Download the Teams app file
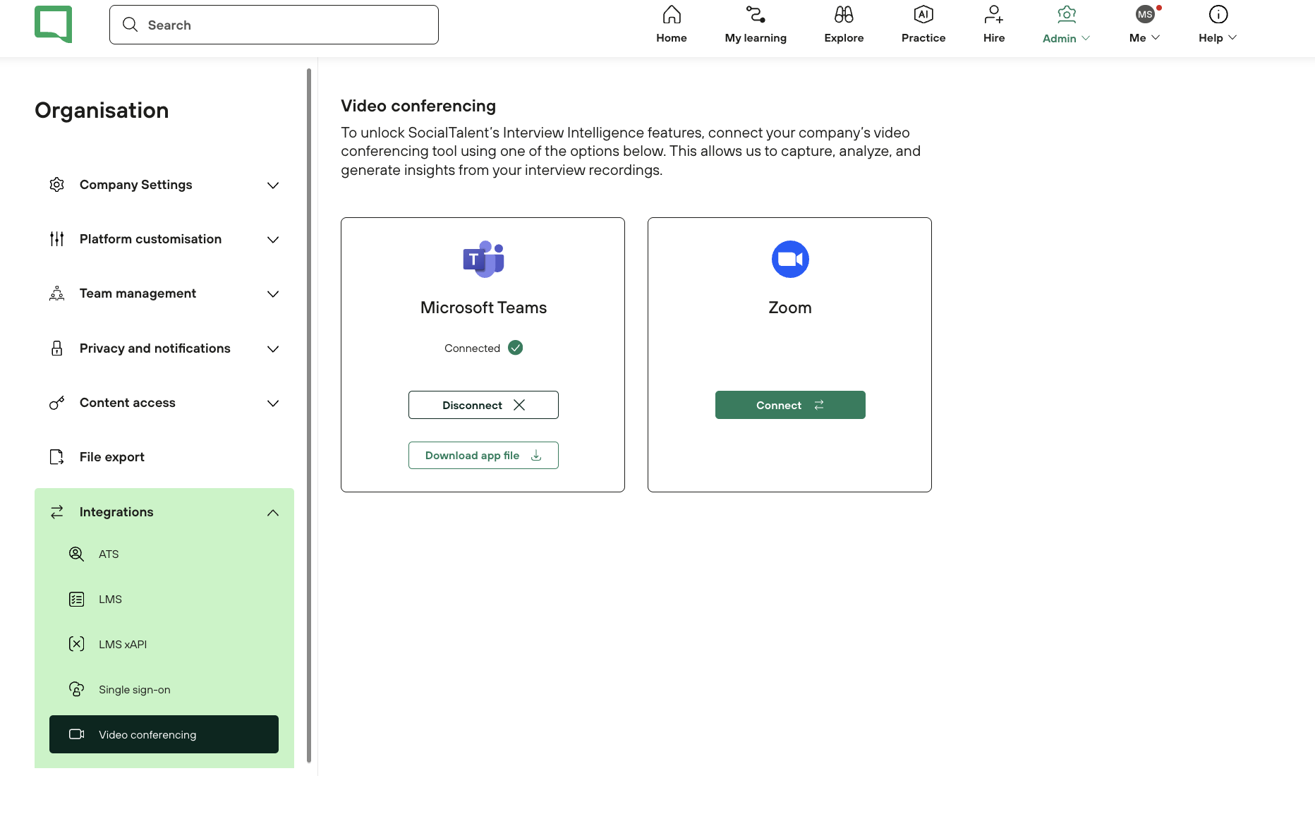This screenshot has width=1315, height=814. [483, 456]
